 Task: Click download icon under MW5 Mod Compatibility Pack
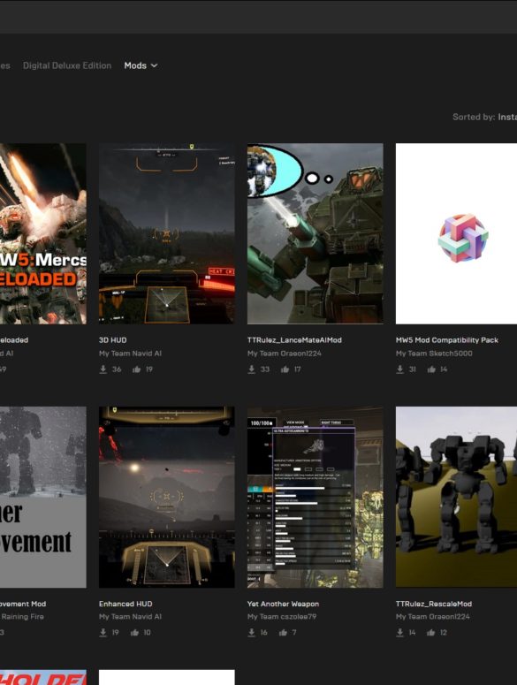tap(400, 369)
